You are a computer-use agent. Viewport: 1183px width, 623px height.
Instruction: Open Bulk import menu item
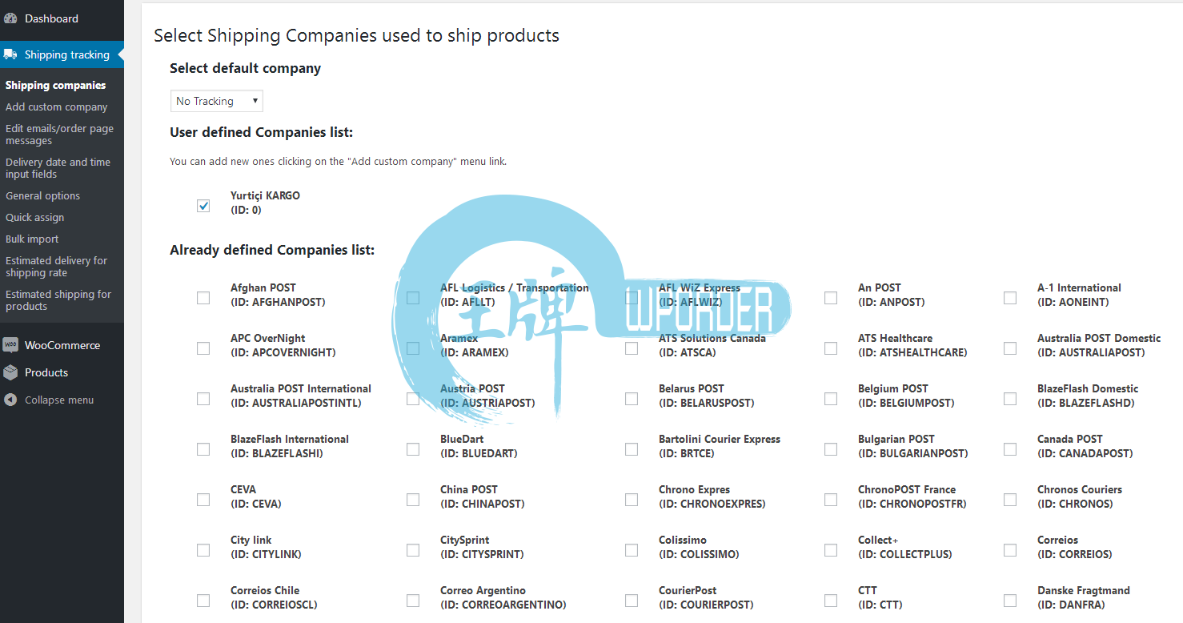tap(32, 239)
